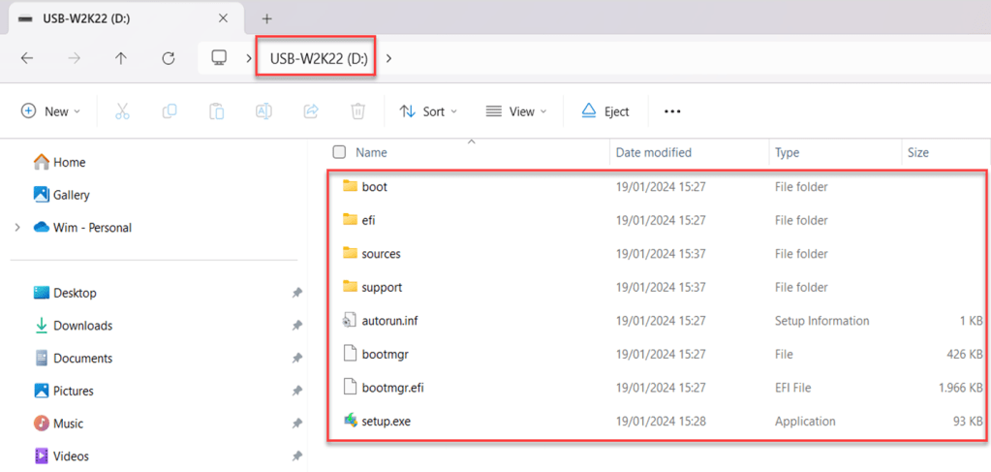991x472 pixels.
Task: Go up one directory level
Action: 121,58
